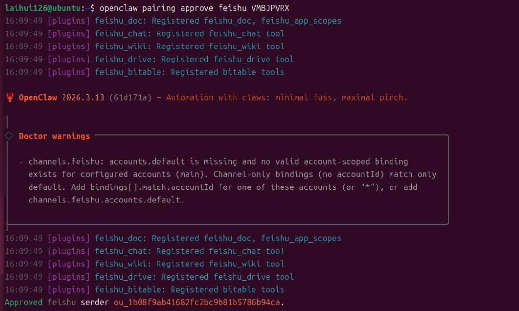Select the bold OpenClaw name in the banner
This screenshot has width=519, height=311.
point(38,98)
